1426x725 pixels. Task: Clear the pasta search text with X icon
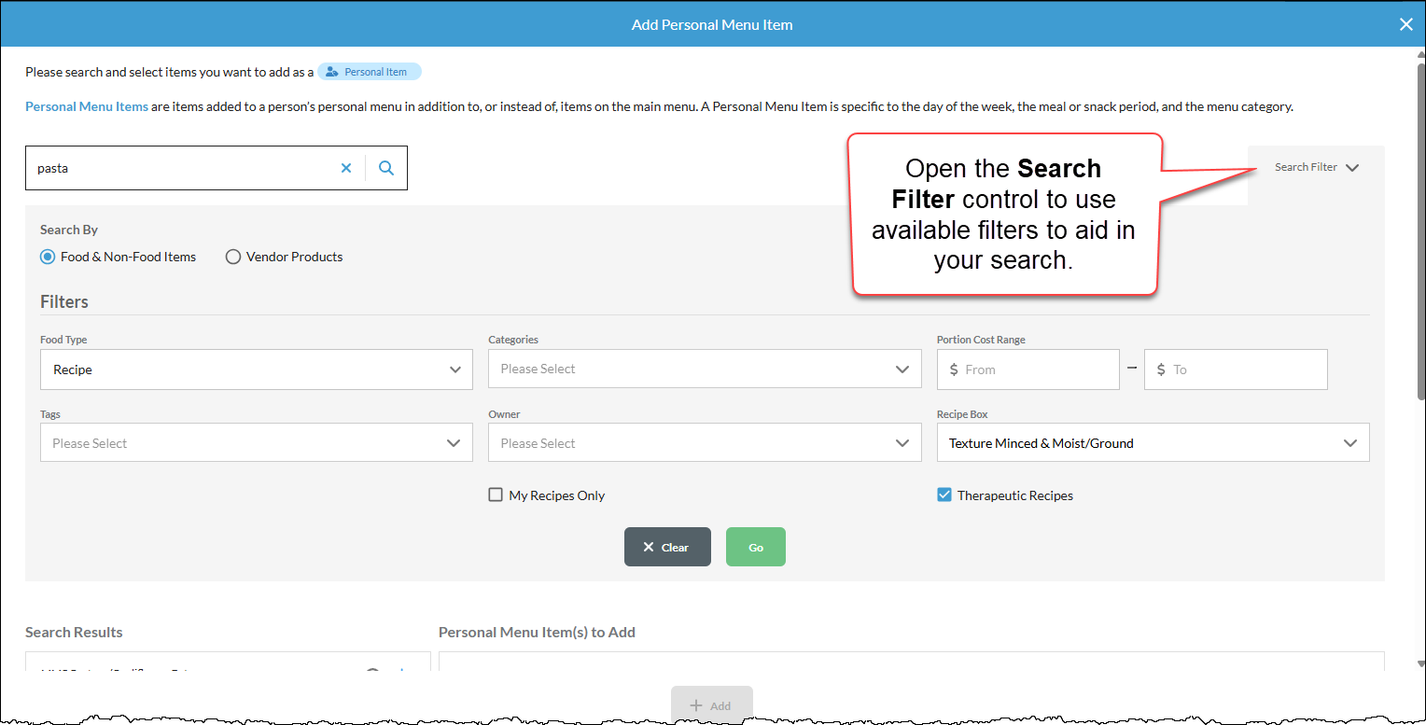[x=346, y=169]
